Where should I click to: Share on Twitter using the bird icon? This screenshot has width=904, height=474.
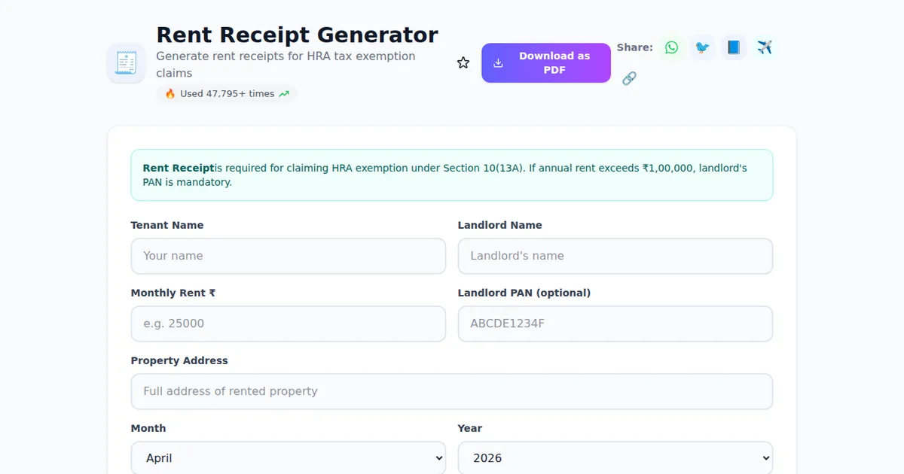point(702,47)
